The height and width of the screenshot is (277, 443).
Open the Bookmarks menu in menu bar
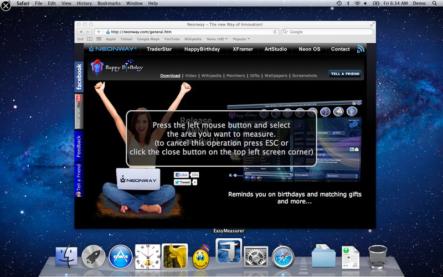tap(109, 3)
